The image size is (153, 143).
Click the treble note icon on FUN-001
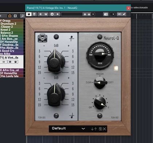[72, 38]
